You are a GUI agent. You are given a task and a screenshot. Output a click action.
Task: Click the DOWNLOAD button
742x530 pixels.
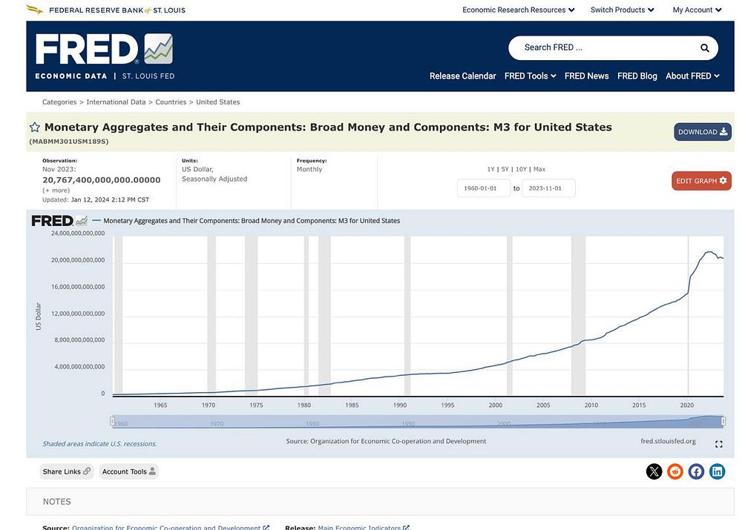point(703,132)
